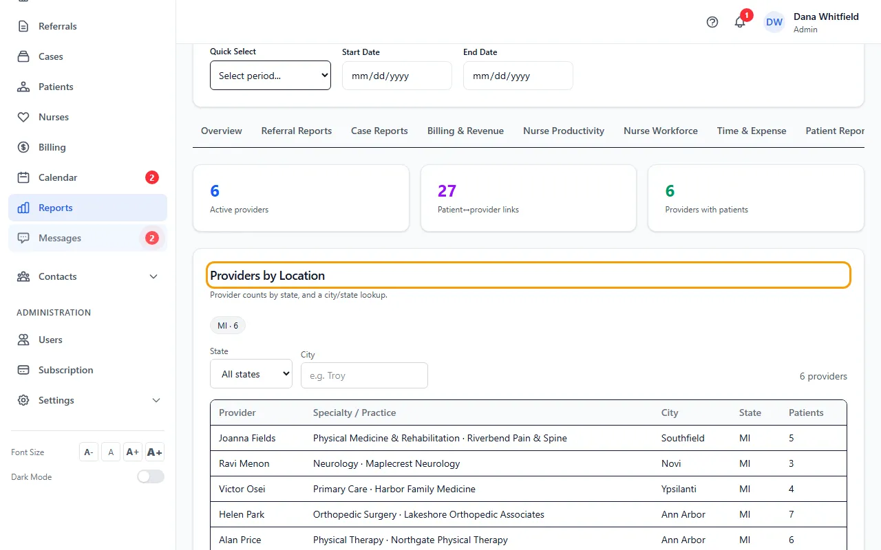This screenshot has width=881, height=550.
Task: Open the Referrals sidebar icon
Action: [x=23, y=26]
